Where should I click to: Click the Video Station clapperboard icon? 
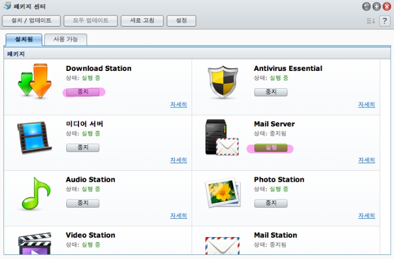coord(35,243)
